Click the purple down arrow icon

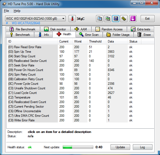pos(133,19)
